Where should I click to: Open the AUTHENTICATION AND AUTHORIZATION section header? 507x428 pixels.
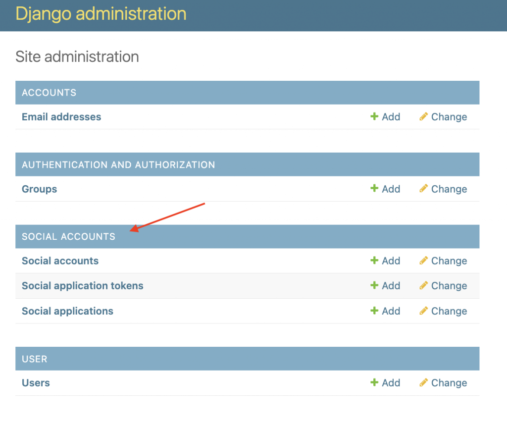click(118, 164)
